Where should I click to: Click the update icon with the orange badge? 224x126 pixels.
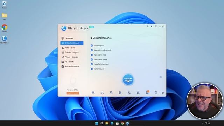point(147,92)
